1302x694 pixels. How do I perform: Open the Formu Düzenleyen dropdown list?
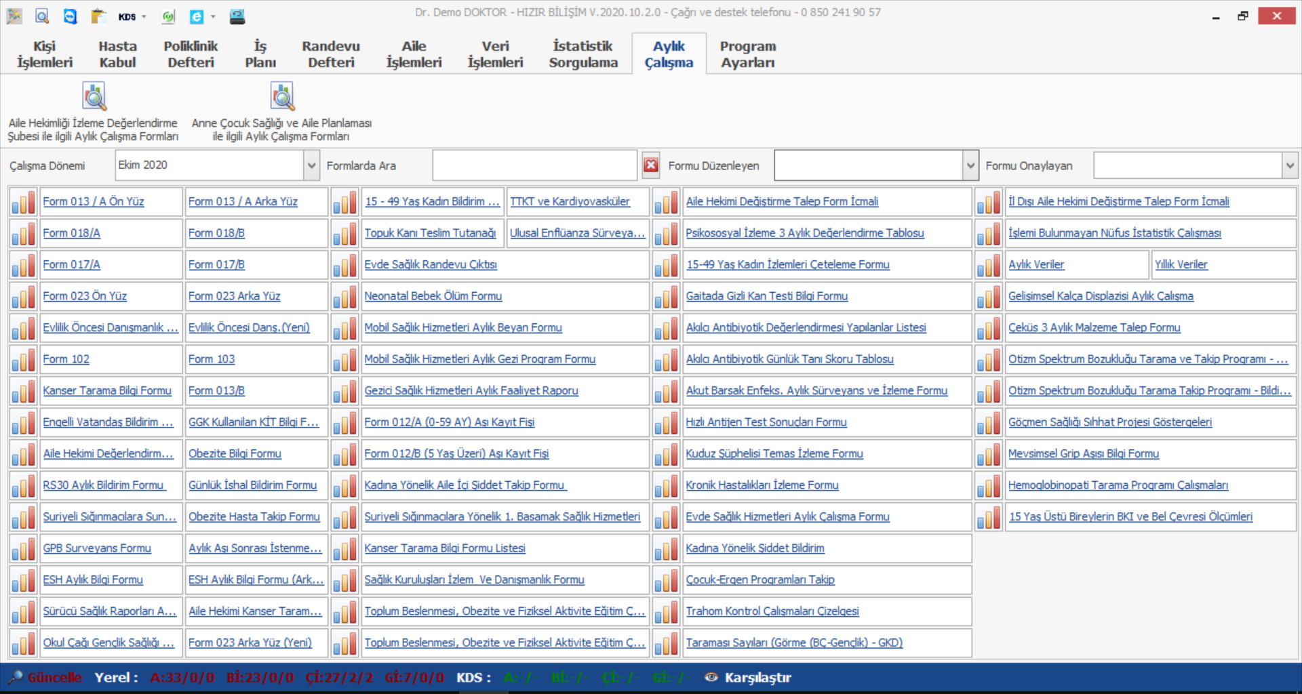tap(970, 165)
